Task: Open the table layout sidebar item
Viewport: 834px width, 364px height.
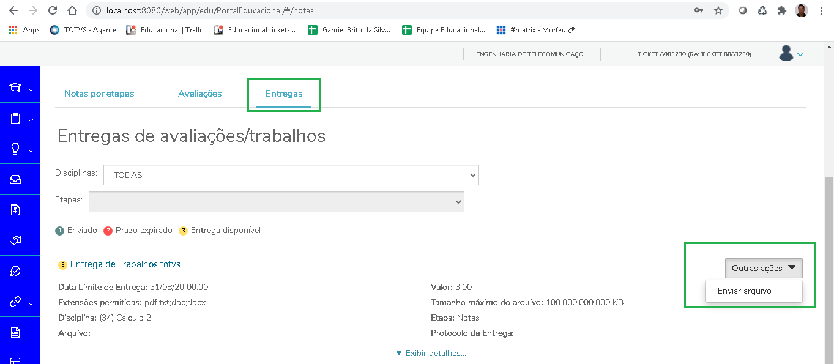Action: coord(15,360)
